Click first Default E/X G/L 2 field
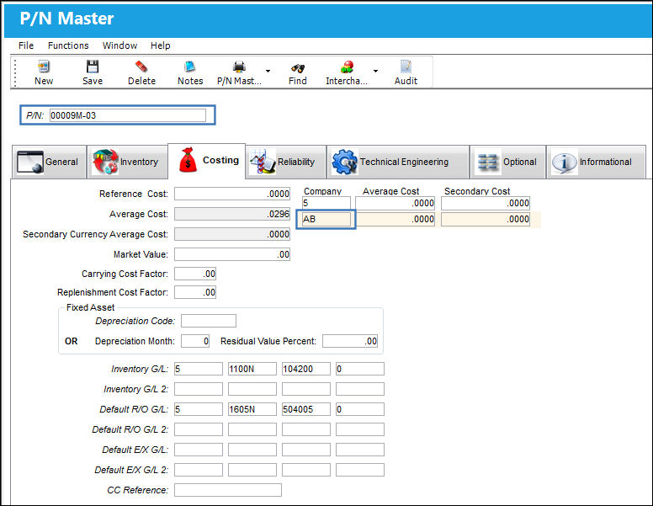 click(199, 470)
